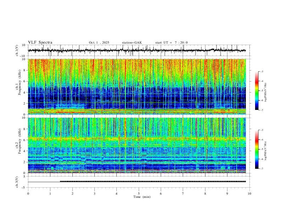Click the "-7" tick on ch.2 colorbar
Image resolution: width=281 pixels, height=217 pixels.
pyautogui.click(x=261, y=168)
